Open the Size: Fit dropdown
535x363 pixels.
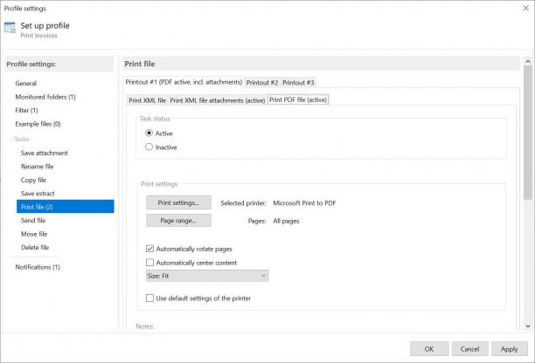207,276
